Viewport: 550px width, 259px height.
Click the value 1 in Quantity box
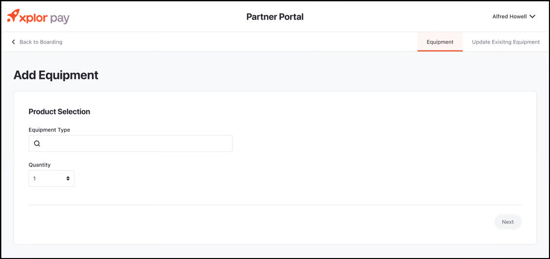click(35, 179)
